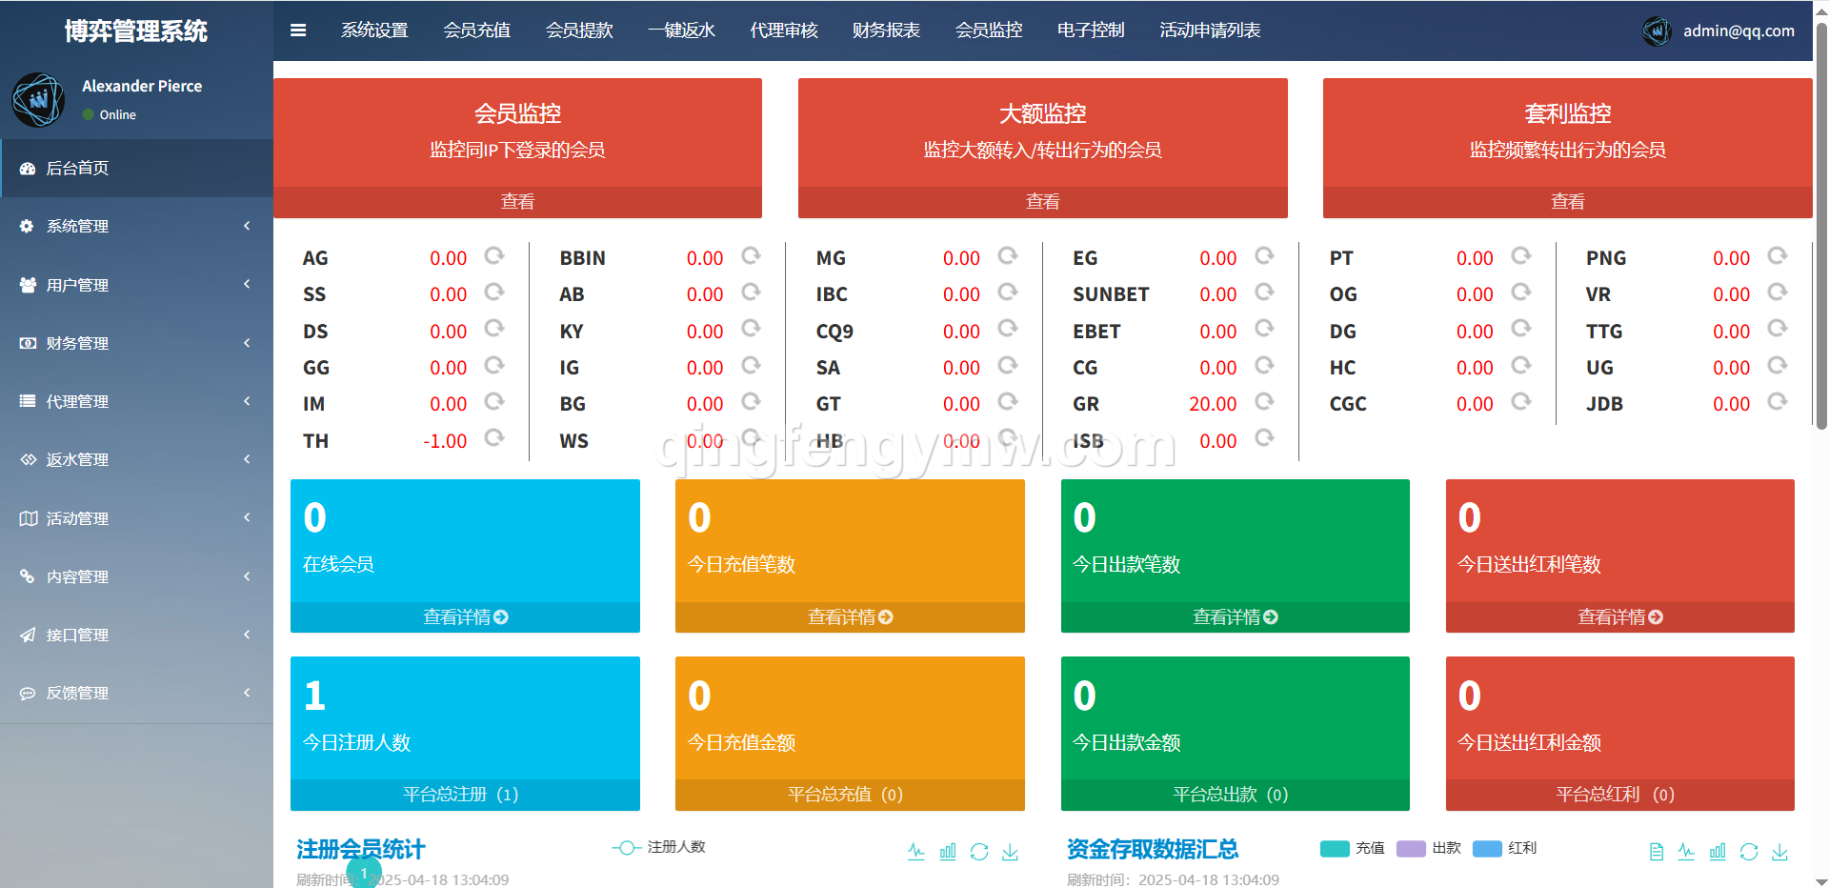Expand the 活动管理 sidebar menu
Image resolution: width=1829 pixels, height=888 pixels.
tap(136, 518)
